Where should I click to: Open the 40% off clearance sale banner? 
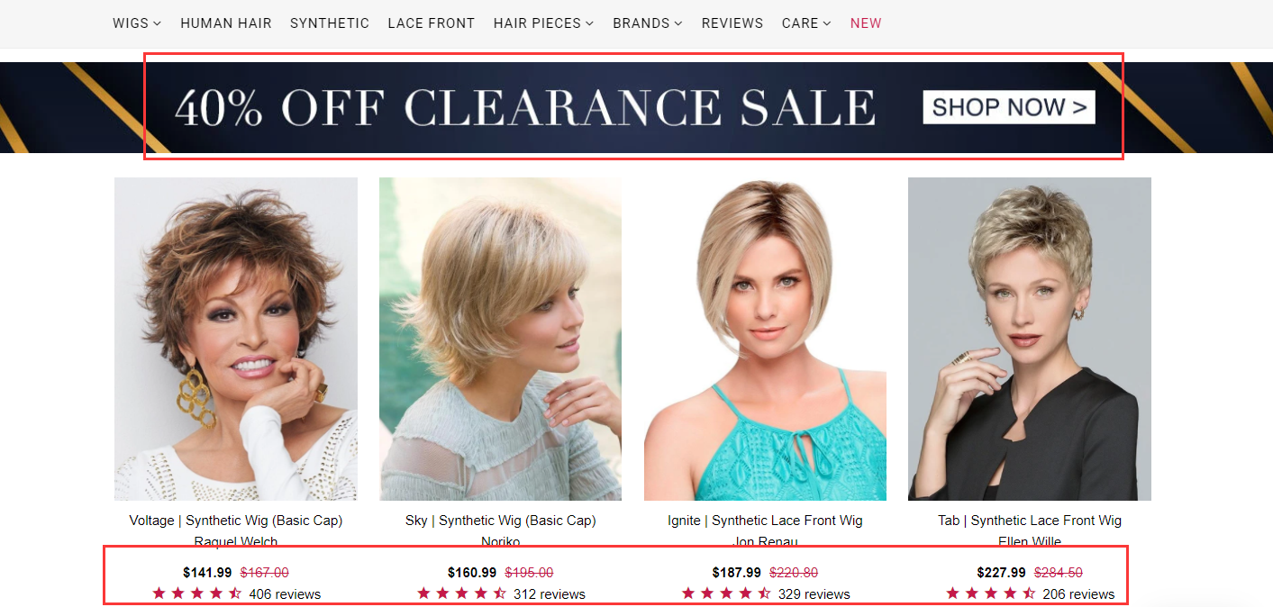click(636, 107)
